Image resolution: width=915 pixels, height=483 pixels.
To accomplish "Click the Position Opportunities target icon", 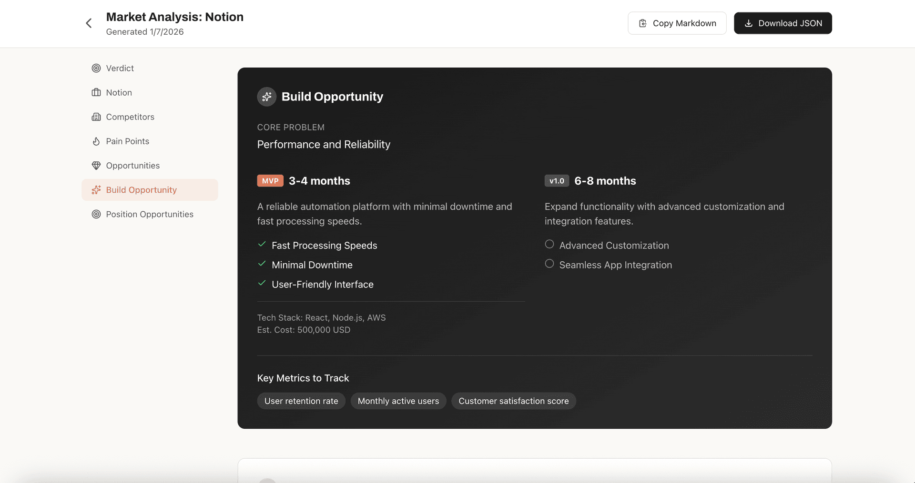I will click(x=96, y=214).
